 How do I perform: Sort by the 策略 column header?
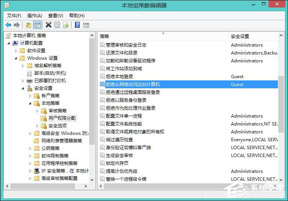pyautogui.click(x=163, y=36)
